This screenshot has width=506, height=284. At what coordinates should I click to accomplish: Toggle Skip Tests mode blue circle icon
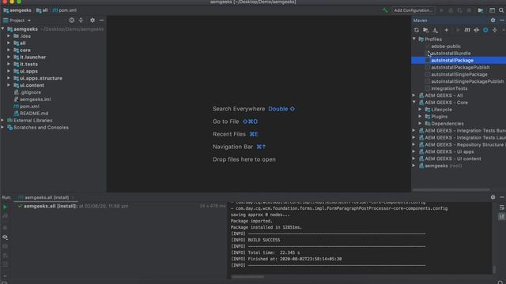click(x=485, y=30)
